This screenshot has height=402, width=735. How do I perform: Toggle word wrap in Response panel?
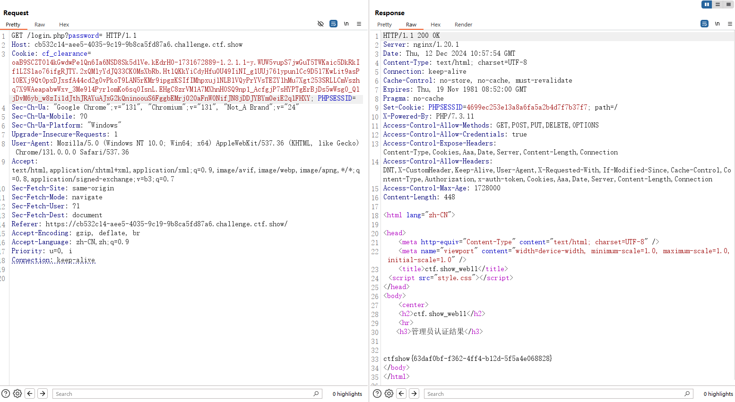pyautogui.click(x=704, y=24)
